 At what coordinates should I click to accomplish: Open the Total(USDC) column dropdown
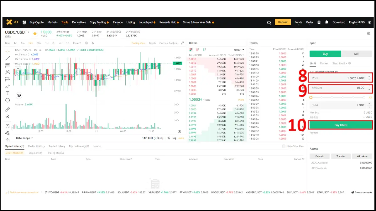tap(236, 55)
